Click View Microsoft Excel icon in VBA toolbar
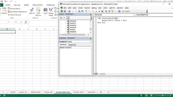This screenshot has height=97, width=173. pyautogui.click(x=62, y=11)
